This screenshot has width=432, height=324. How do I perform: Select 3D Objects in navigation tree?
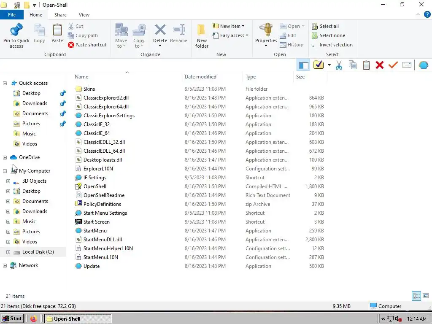(30, 181)
